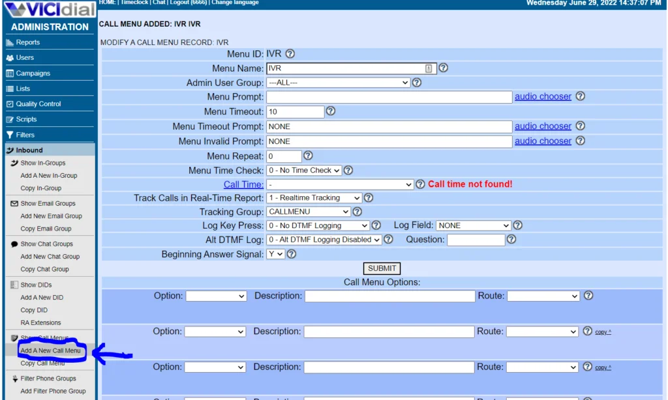The image size is (668, 400).
Task: Click the Chat link in top bar
Action: point(159,3)
